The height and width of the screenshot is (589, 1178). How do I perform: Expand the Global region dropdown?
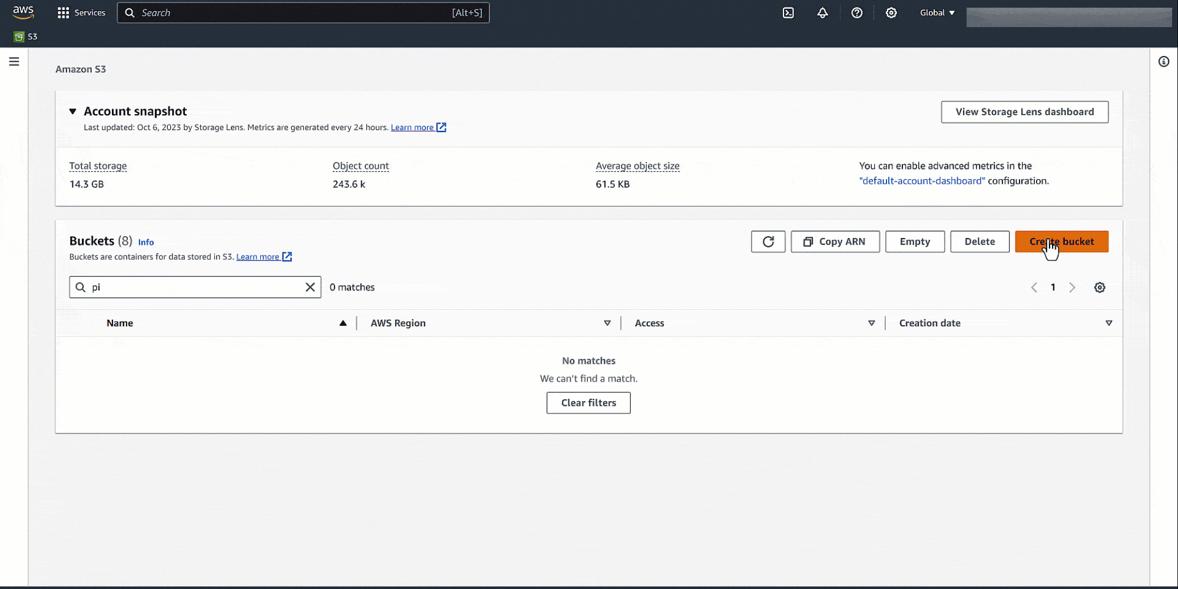point(937,12)
